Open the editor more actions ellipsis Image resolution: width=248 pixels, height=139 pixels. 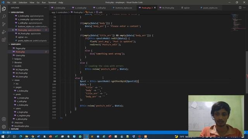(x=245, y=8)
